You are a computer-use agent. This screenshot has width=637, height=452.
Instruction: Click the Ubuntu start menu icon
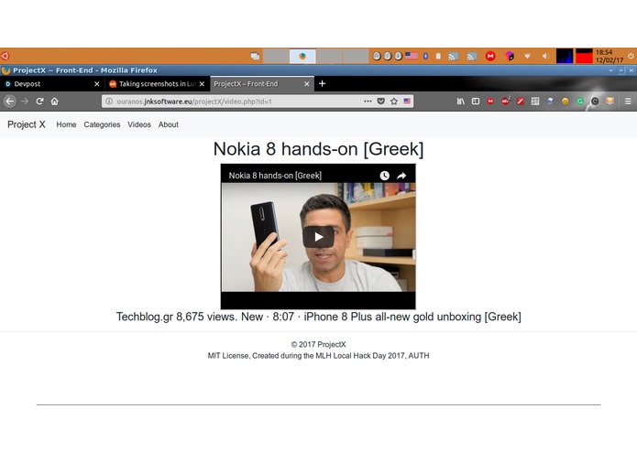[x=5, y=56]
